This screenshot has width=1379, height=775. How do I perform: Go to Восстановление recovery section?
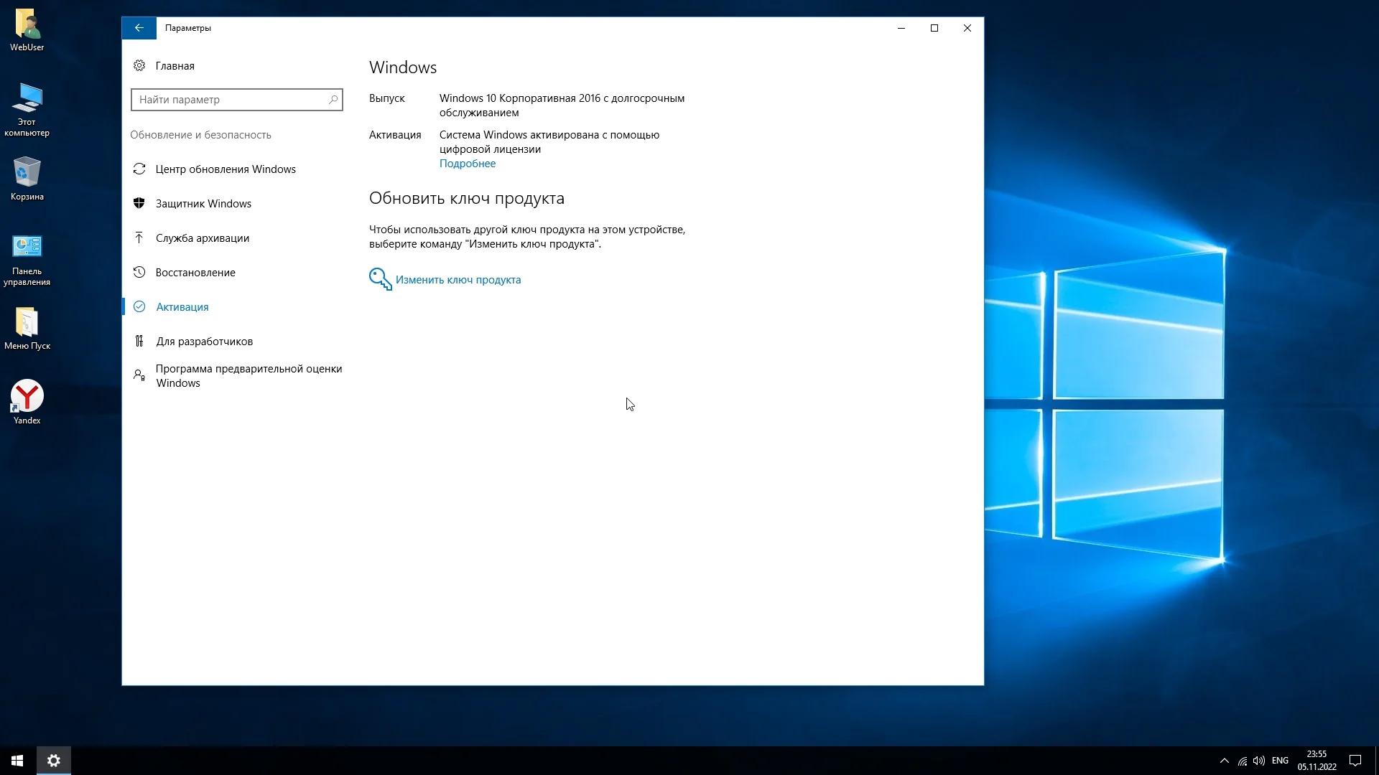[195, 273]
